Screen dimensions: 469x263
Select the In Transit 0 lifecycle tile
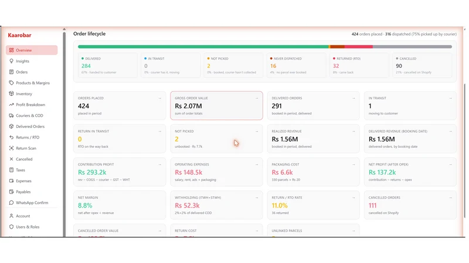tap(171, 65)
